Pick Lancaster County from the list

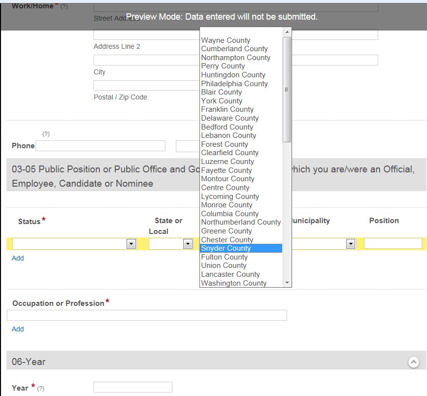coord(230,274)
